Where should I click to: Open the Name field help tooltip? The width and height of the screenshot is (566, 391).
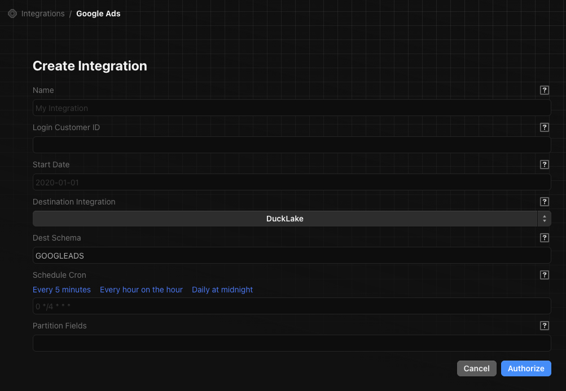[544, 90]
